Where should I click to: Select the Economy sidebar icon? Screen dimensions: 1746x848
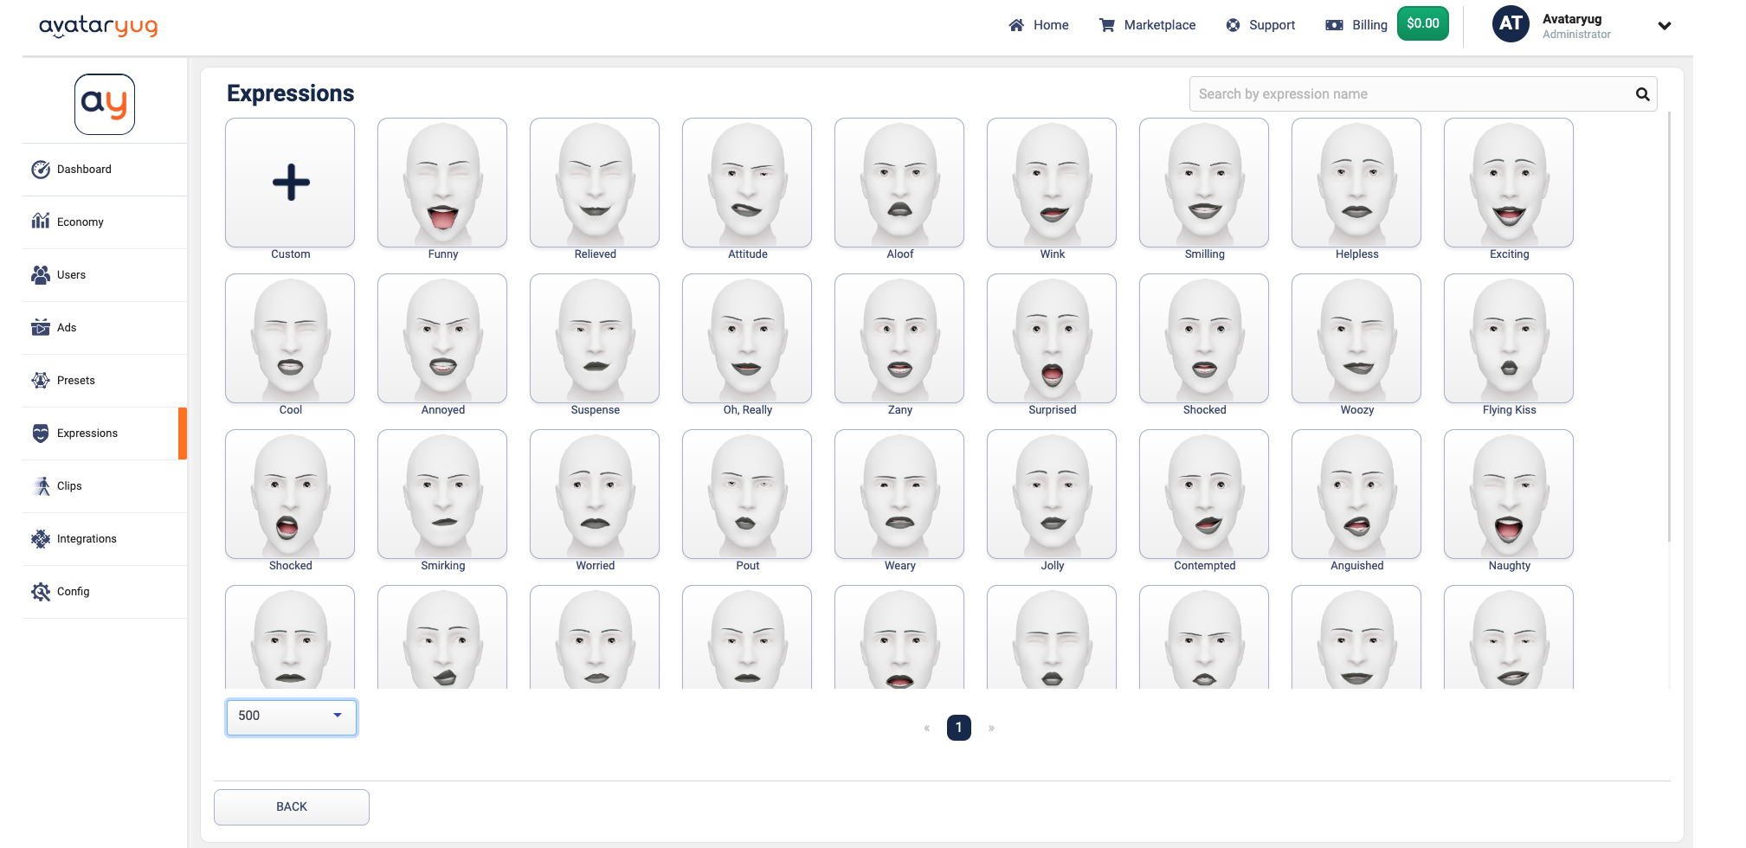click(x=41, y=222)
